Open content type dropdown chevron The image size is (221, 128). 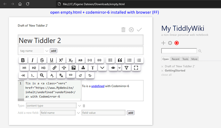coord(79,106)
